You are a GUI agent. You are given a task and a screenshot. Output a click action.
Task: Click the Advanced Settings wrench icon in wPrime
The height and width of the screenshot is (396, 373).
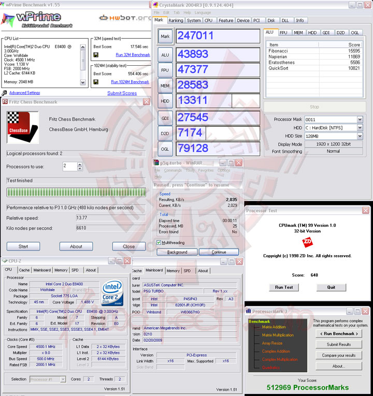click(4, 93)
